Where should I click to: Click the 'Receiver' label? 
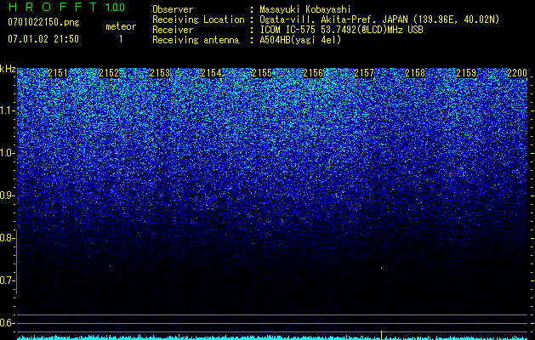pos(173,30)
